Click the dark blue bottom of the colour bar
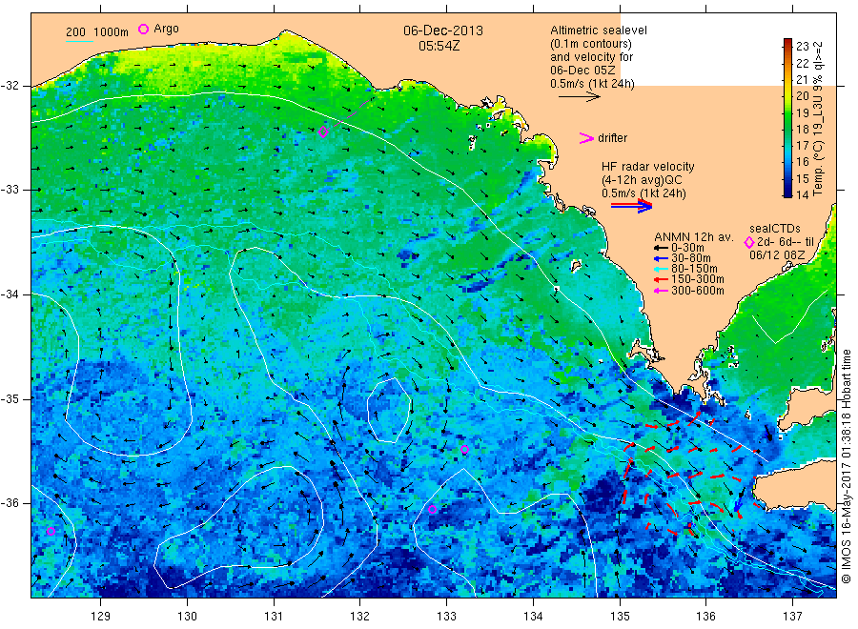Image resolution: width=858 pixels, height=629 pixels. tap(787, 193)
